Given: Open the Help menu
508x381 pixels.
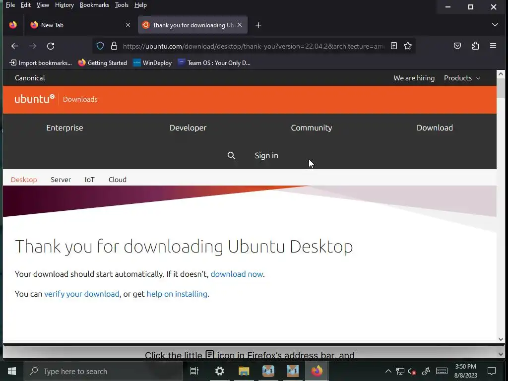Looking at the screenshot, I should pos(140,5).
